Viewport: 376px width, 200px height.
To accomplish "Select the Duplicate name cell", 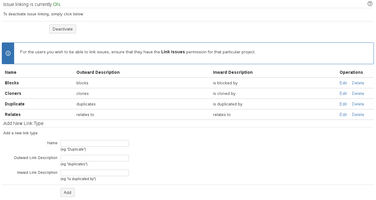I will [15, 104].
